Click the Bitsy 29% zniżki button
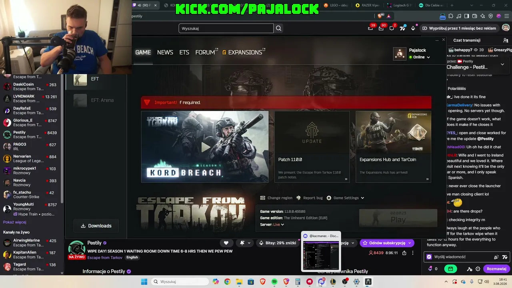 tap(277, 243)
